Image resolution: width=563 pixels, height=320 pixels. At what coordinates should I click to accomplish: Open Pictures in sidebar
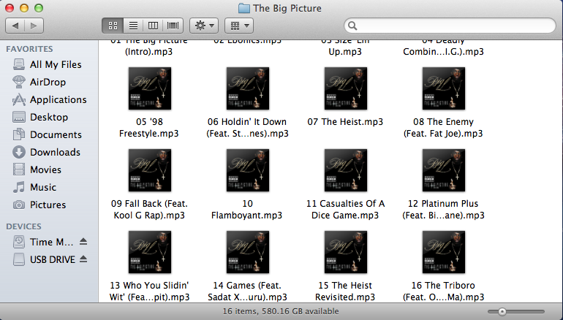(x=49, y=205)
